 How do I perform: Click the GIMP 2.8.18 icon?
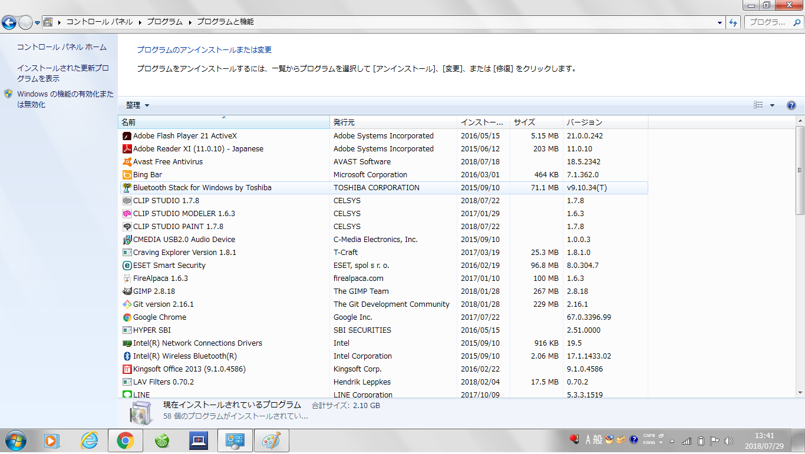(x=127, y=291)
